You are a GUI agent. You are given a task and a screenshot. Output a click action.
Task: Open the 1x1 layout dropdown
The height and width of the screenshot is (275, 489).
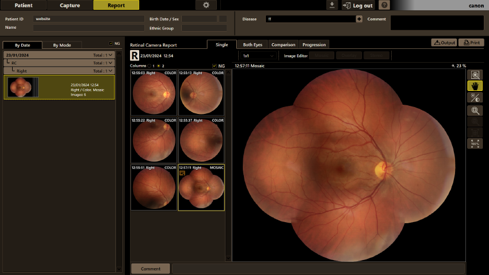click(x=258, y=56)
